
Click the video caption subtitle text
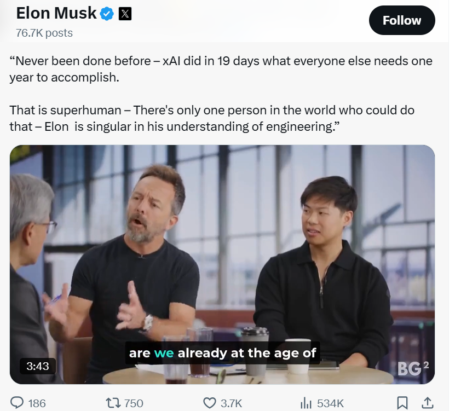pyautogui.click(x=222, y=353)
